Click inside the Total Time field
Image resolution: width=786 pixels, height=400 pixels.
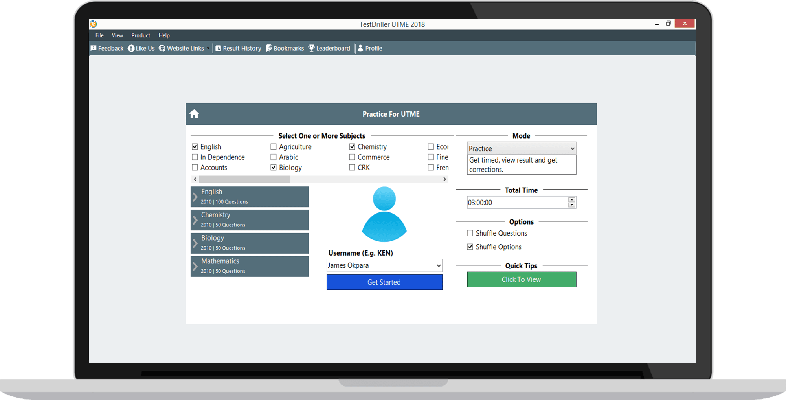(516, 203)
